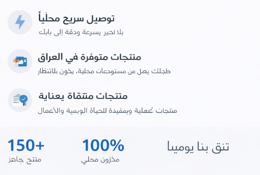Click the 100% statistic number
The width and height of the screenshot is (260, 175).
click(103, 146)
